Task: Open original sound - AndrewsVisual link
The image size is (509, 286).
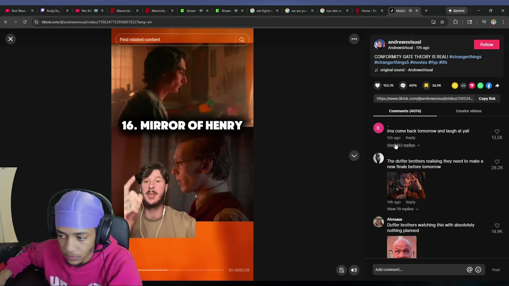Action: click(406, 70)
